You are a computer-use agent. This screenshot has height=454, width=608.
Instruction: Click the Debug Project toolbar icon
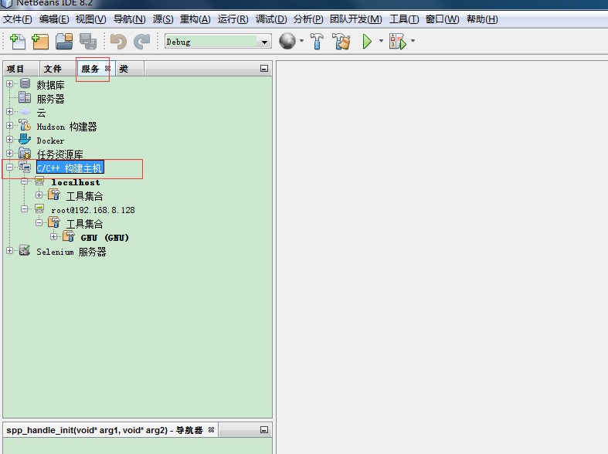pyautogui.click(x=398, y=41)
